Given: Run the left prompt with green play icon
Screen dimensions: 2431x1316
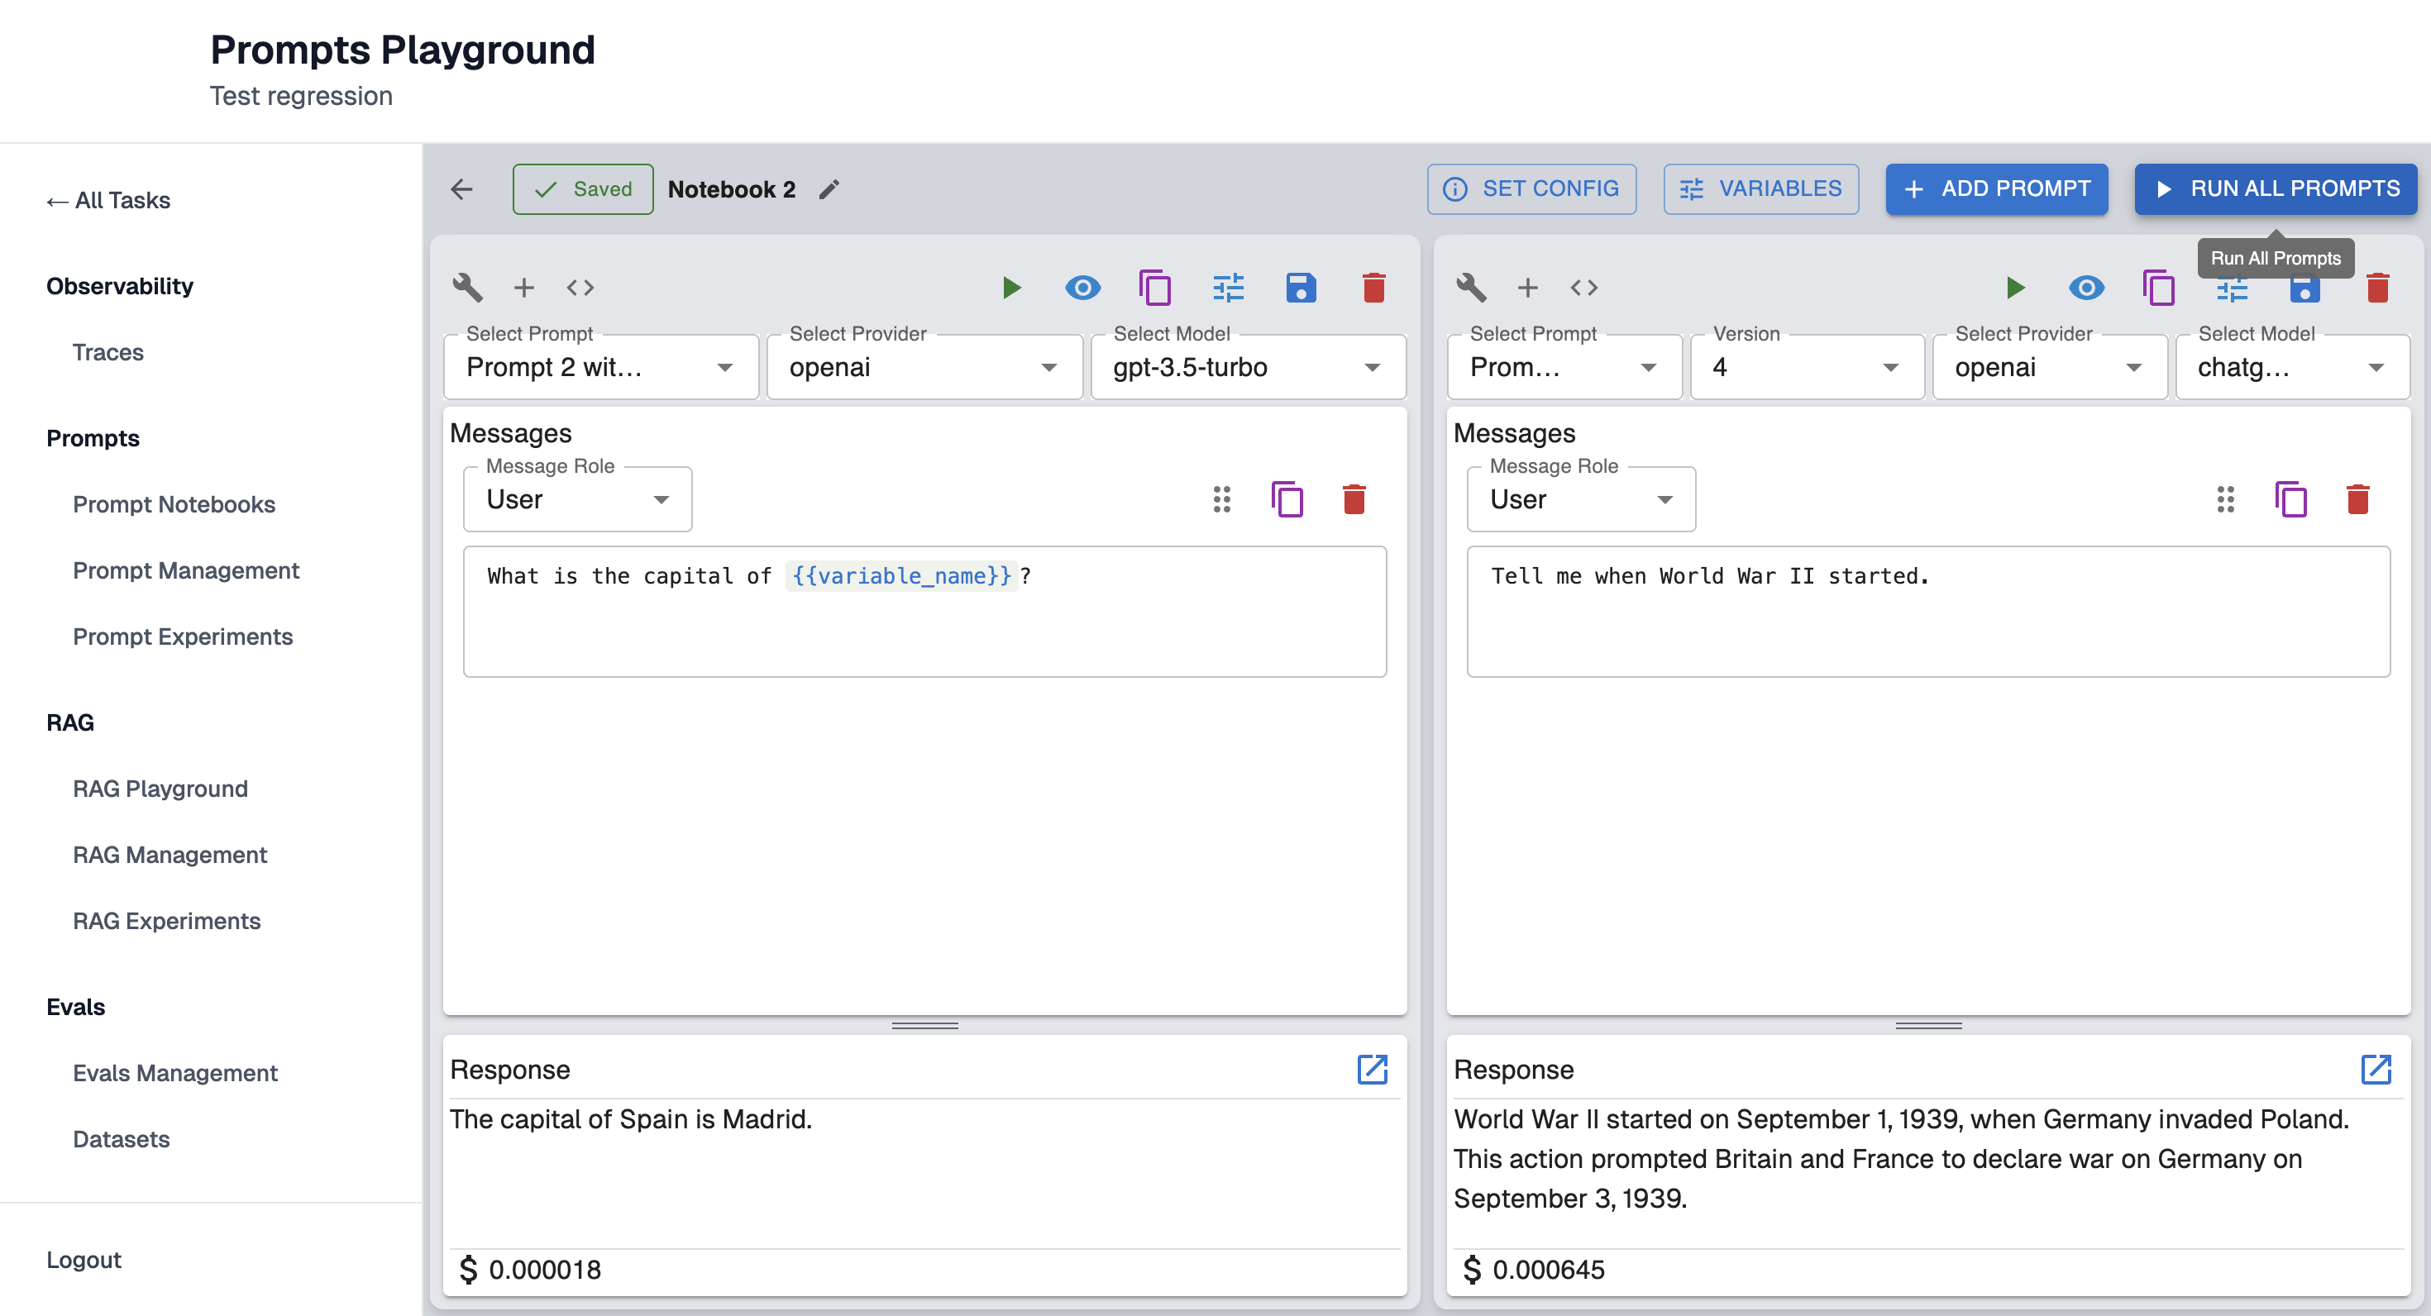Looking at the screenshot, I should pos(1010,287).
